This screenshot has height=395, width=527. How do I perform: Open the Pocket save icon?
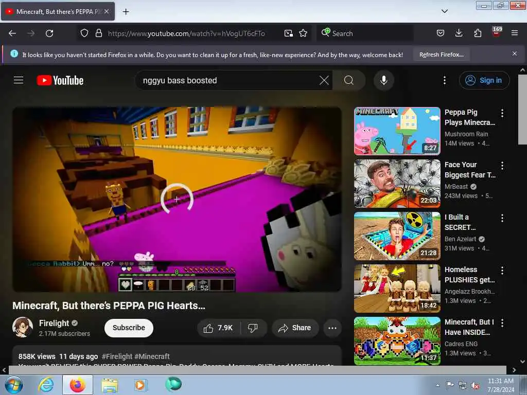click(x=441, y=33)
